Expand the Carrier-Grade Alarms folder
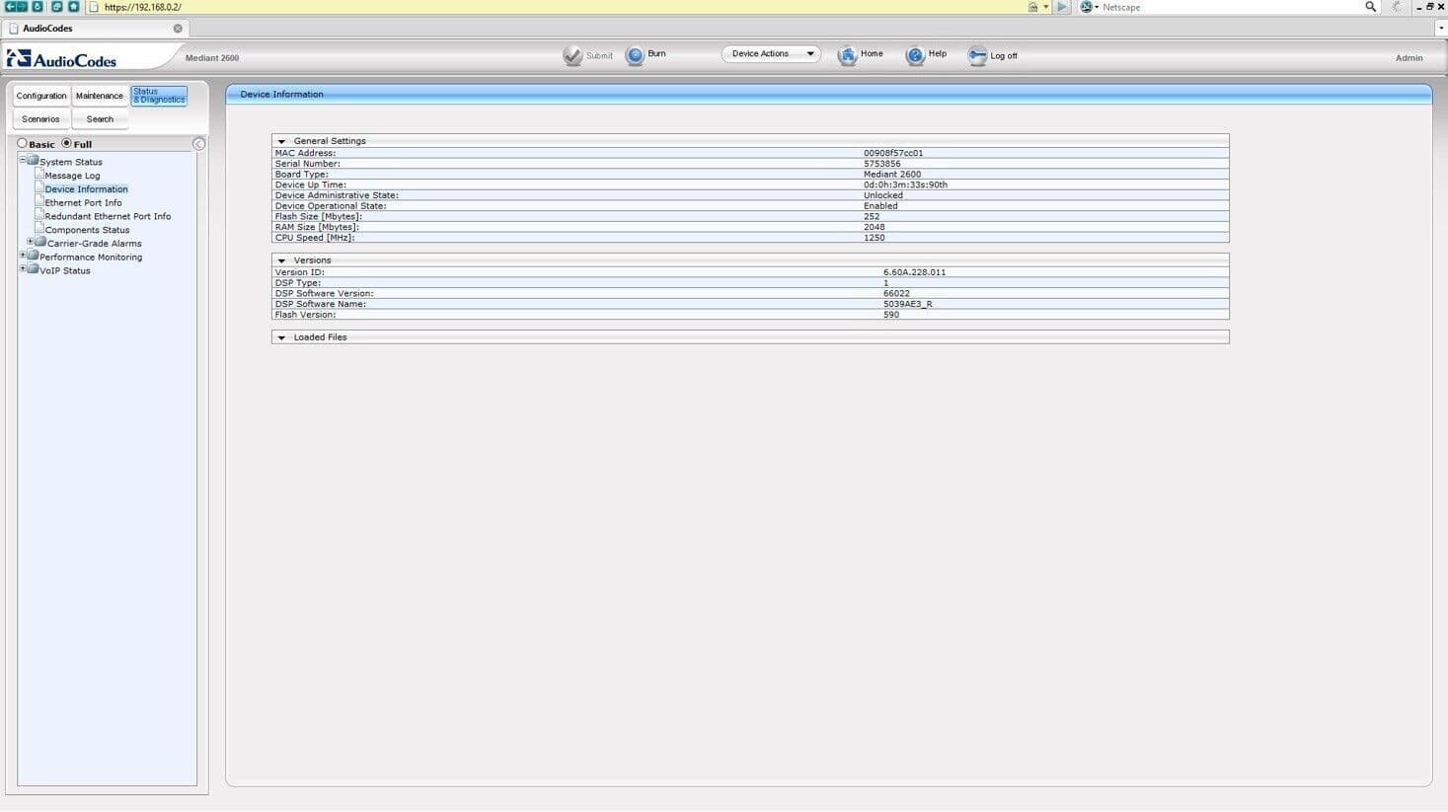This screenshot has width=1448, height=812. (30, 243)
